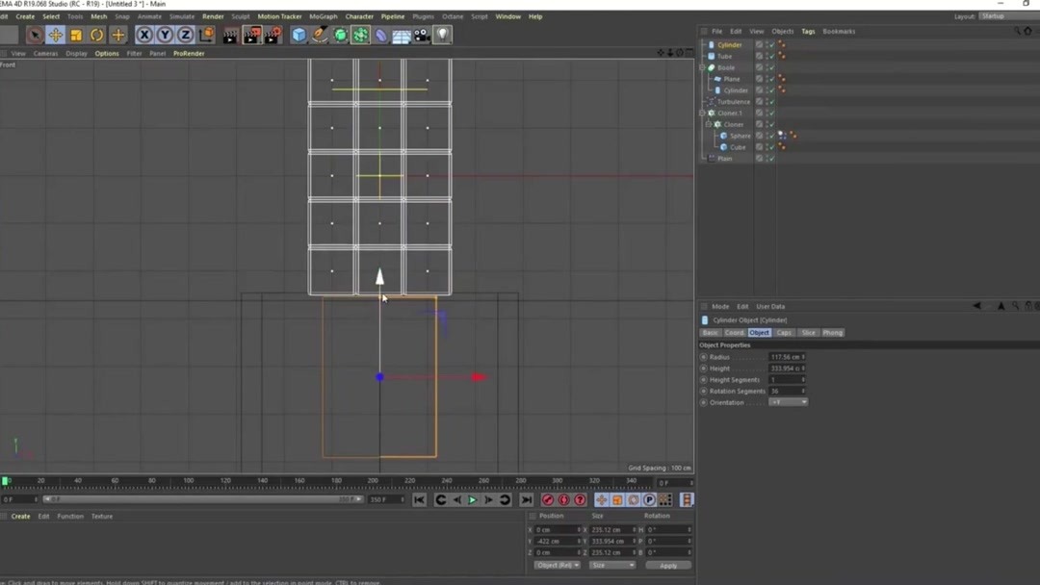The height and width of the screenshot is (585, 1040).
Task: Select the Move tool in toolbar
Action: [x=55, y=36]
